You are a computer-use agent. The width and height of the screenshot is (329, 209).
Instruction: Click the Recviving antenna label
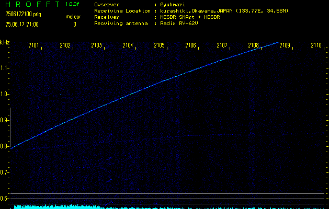[x=121, y=24]
